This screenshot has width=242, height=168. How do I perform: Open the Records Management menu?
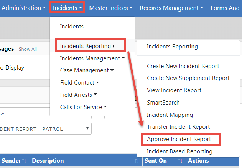171,8
